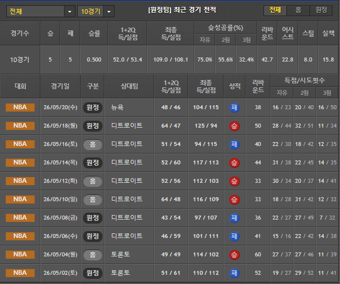This screenshot has width=340, height=284.
Task: Click the 뉴욕 opponent team name
Action: click(x=118, y=108)
